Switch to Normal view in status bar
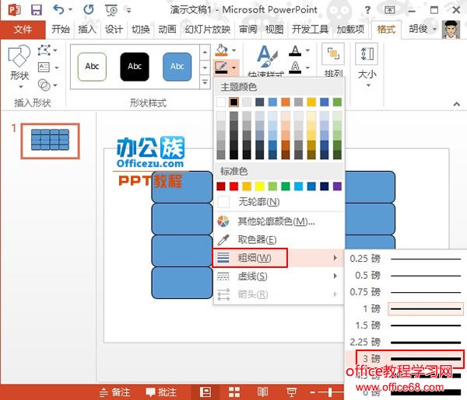This screenshot has width=467, height=400. tap(205, 392)
